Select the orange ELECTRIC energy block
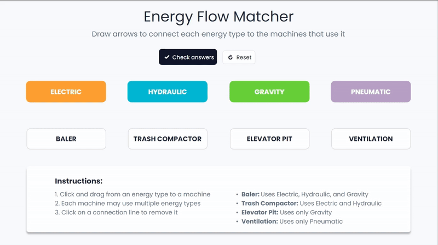 click(66, 92)
